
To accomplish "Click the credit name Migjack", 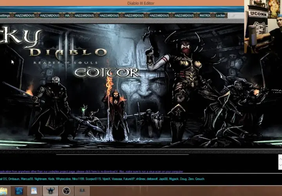I will coord(174,179).
